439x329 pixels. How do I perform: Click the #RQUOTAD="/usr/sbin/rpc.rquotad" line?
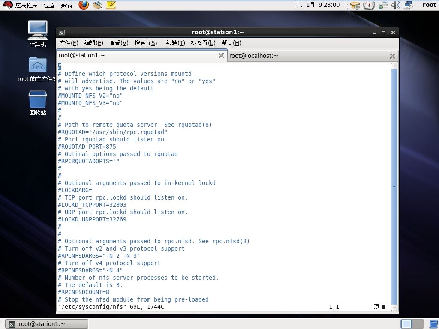pos(113,132)
